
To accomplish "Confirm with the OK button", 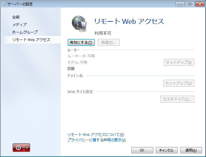I will pos(142,150).
